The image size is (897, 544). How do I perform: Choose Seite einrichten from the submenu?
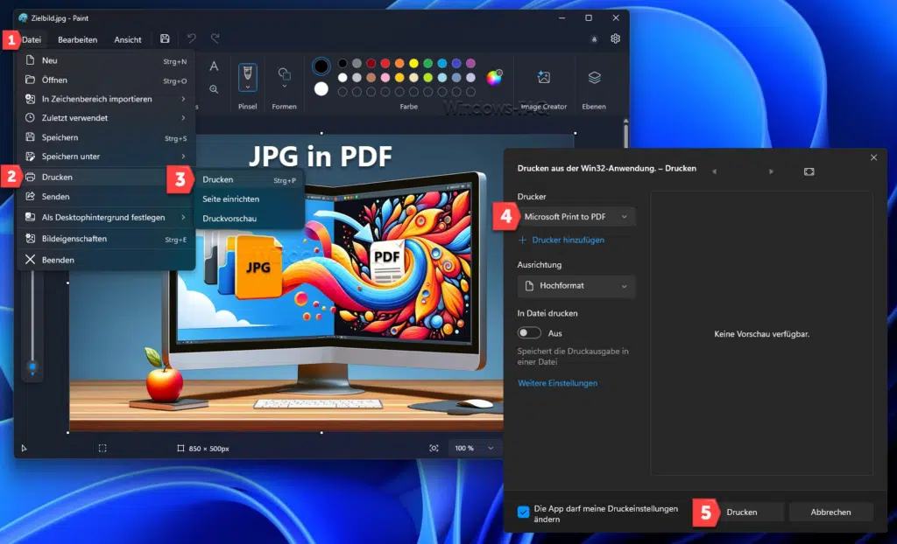click(230, 199)
